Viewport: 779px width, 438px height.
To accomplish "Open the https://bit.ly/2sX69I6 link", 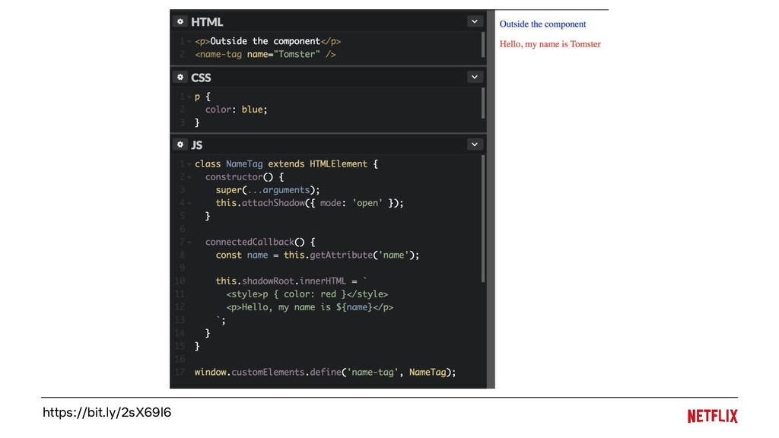I will tap(107, 412).
